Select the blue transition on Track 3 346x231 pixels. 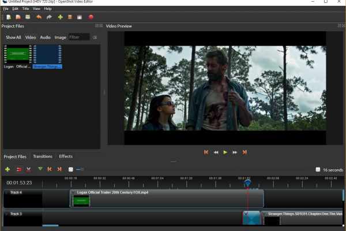(x=251, y=218)
